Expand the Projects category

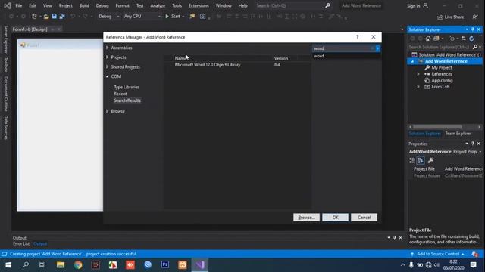(x=108, y=57)
